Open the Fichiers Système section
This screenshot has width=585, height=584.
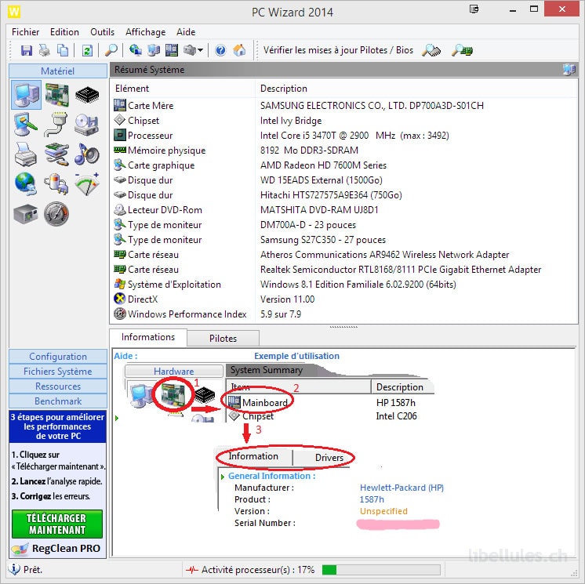tap(58, 372)
